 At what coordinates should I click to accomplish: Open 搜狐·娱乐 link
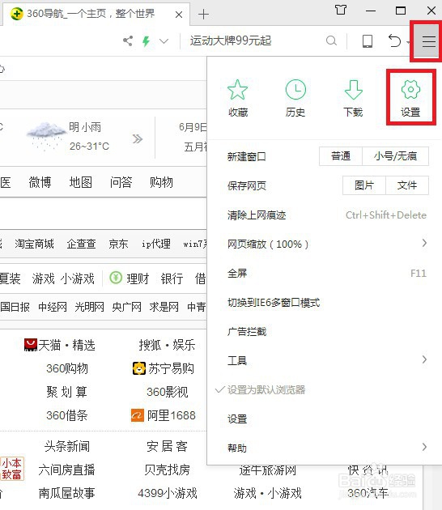click(167, 345)
